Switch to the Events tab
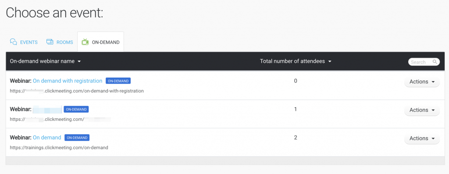The height and width of the screenshot is (174, 449). (24, 42)
